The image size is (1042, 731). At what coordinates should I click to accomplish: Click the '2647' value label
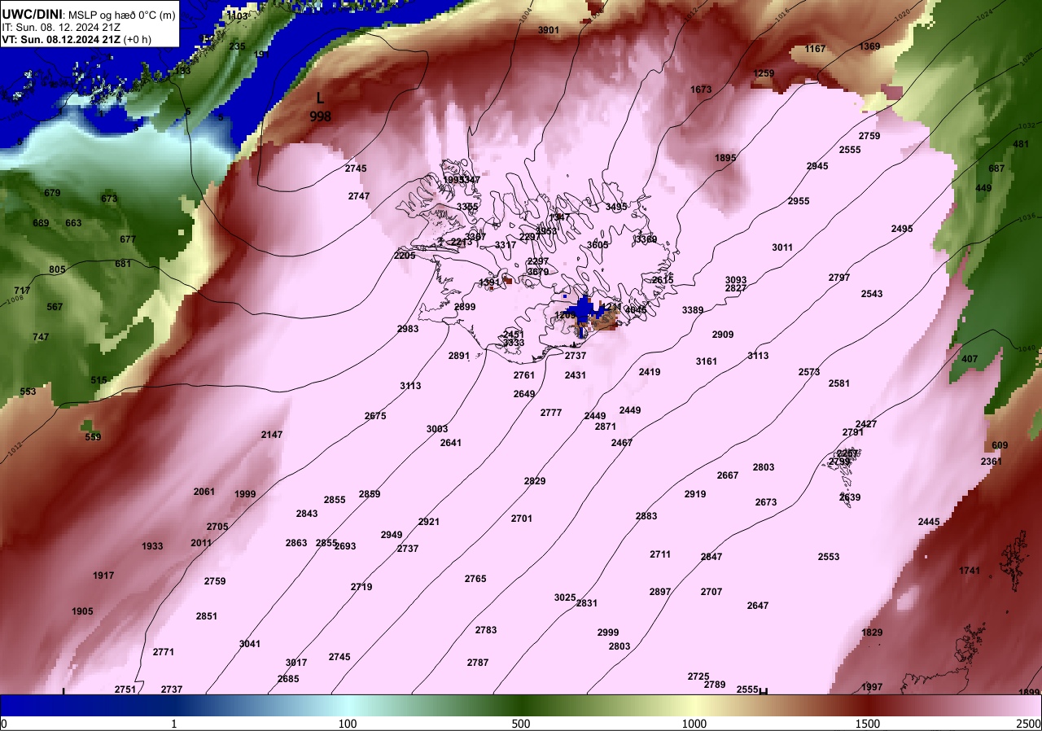(x=758, y=606)
